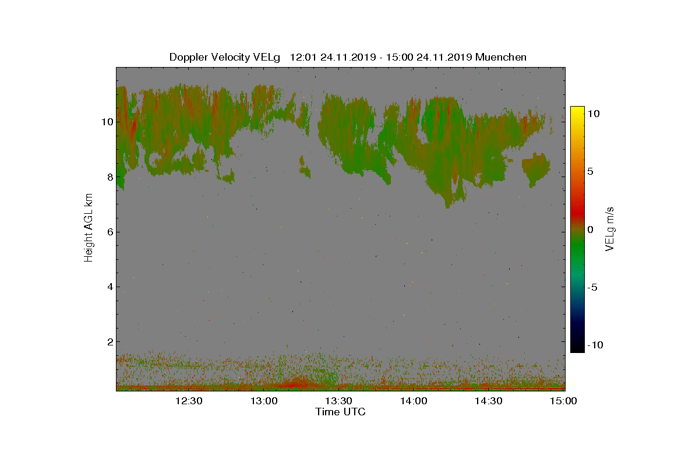Click the plot title 'Doppler Velocity VELg'
Viewport: 699px width, 466px height.
[225, 57]
